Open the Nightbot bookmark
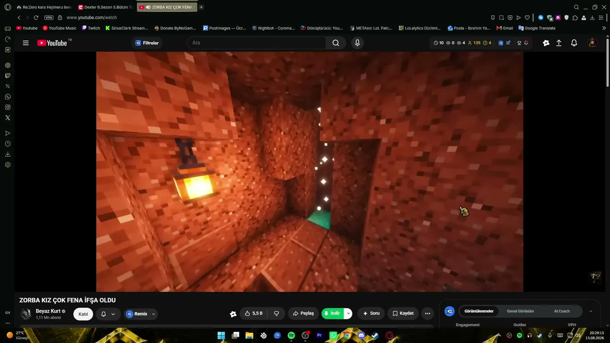Viewport: 610px width, 343px height. pyautogui.click(x=274, y=28)
